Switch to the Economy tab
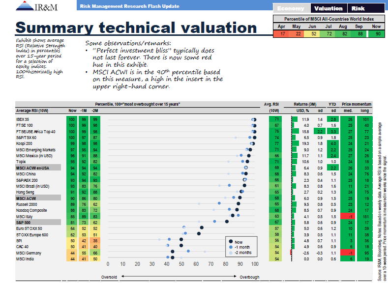Viewport: 388px width, 283px height. click(x=291, y=8)
